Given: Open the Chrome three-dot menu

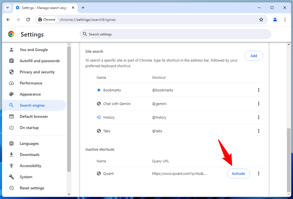Looking at the screenshot, I should click(285, 19).
